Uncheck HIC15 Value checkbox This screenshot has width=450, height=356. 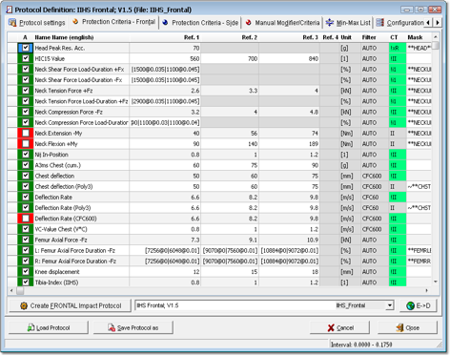26,58
